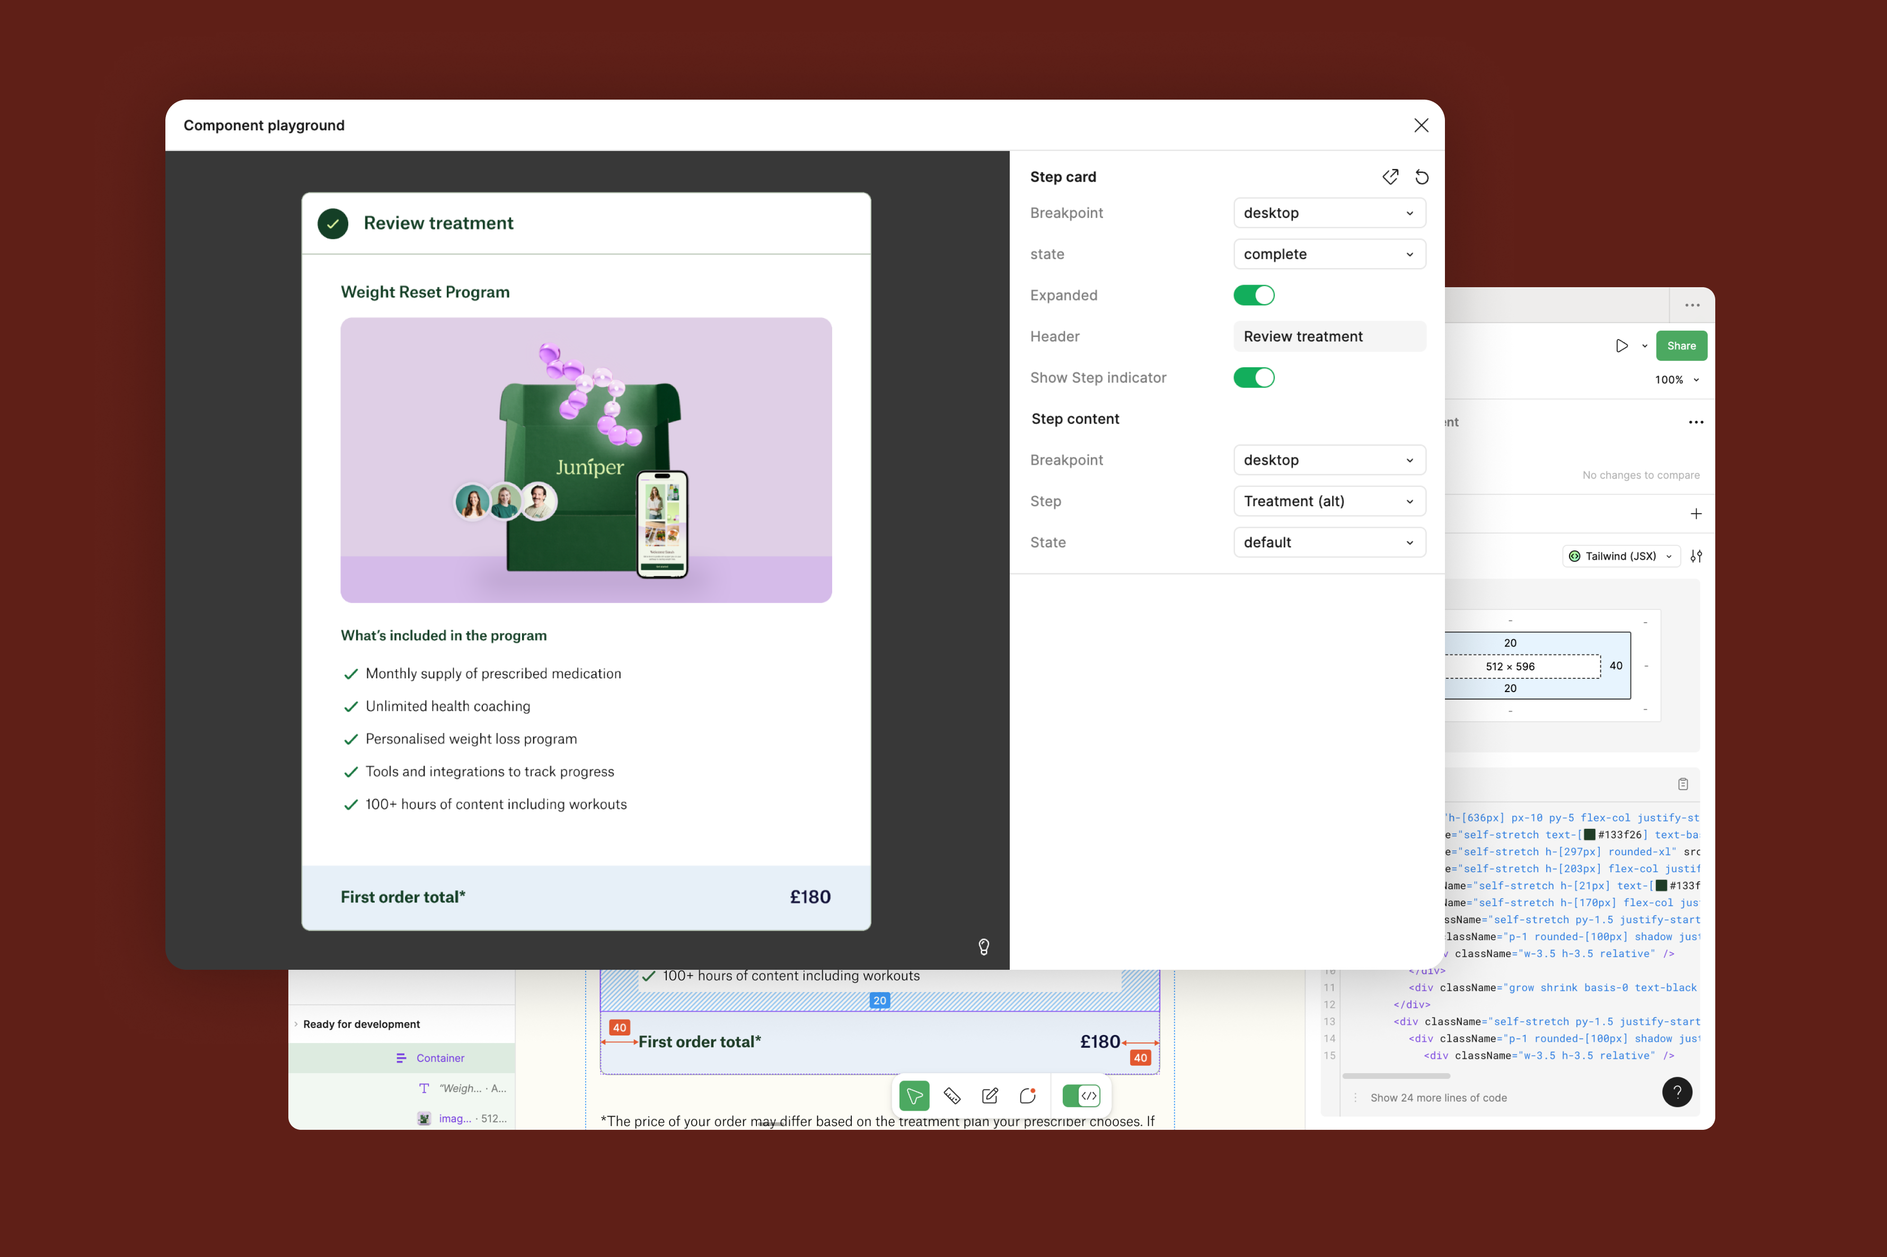Toggle Dev Mode code switch

click(1081, 1096)
